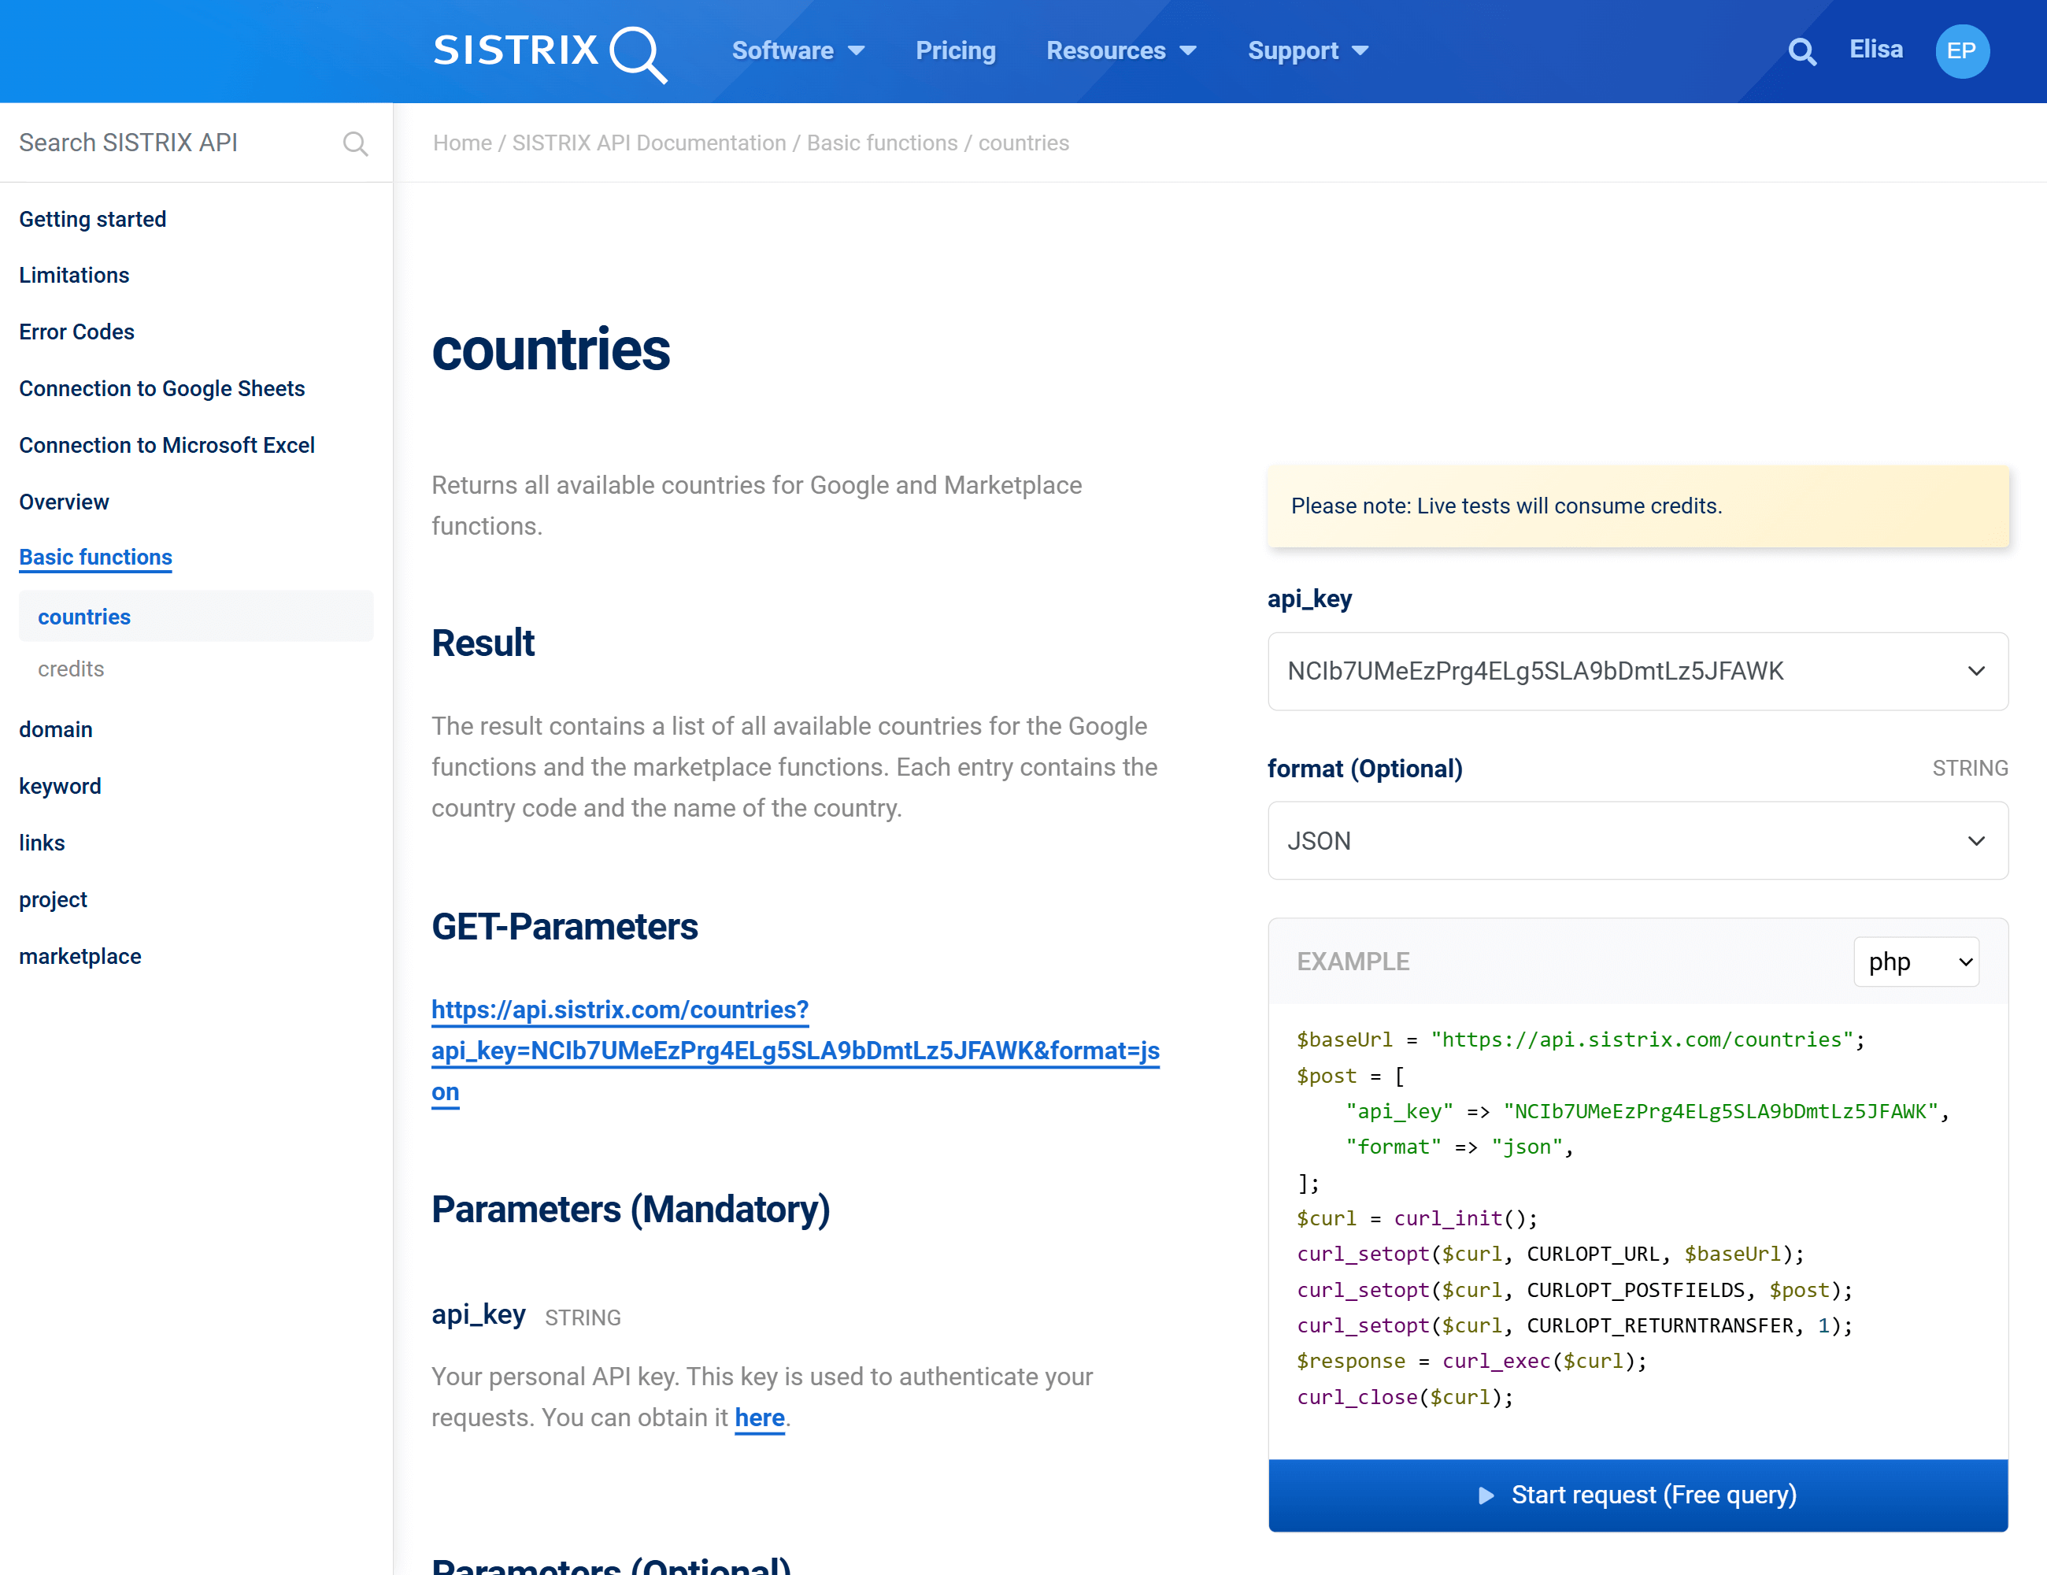
Task: Open marketplace section in sidebar
Action: [80, 956]
